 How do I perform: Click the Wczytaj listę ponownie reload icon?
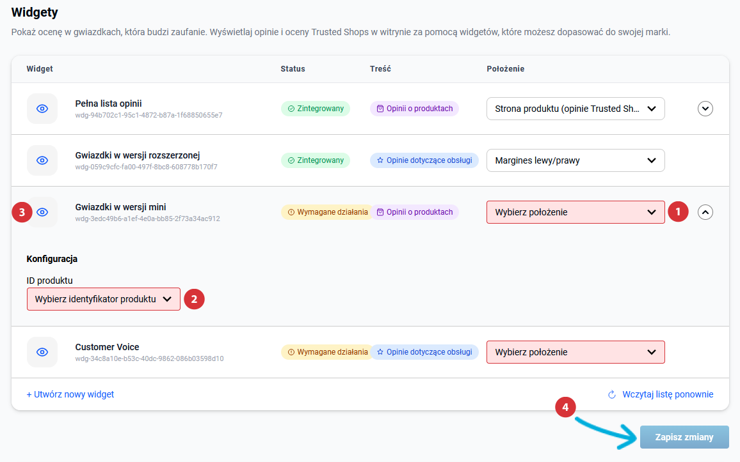(611, 394)
